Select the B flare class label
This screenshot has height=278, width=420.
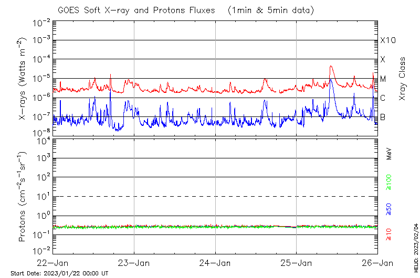pyautogui.click(x=383, y=117)
